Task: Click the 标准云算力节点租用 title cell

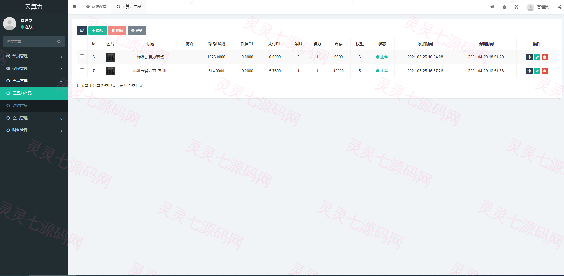Action: 150,71
